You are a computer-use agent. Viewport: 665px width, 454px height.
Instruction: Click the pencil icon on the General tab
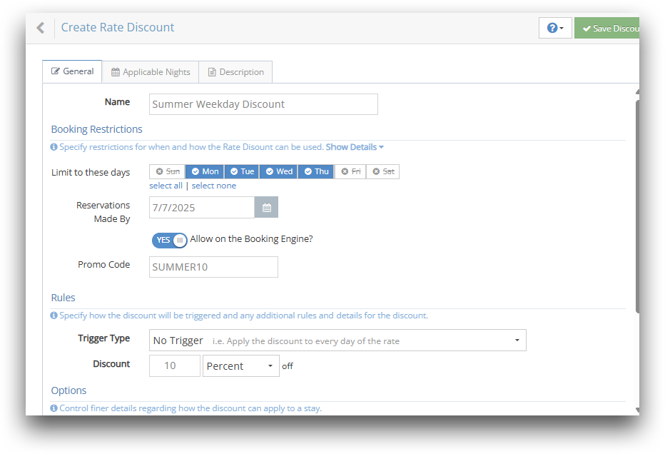pos(56,71)
